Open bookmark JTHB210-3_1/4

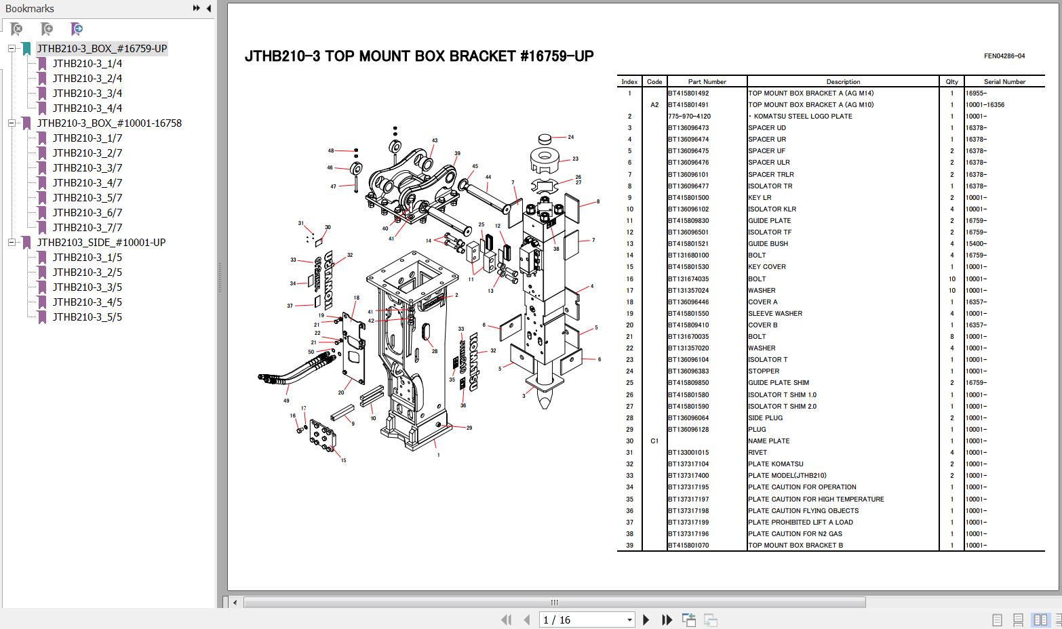click(x=87, y=64)
